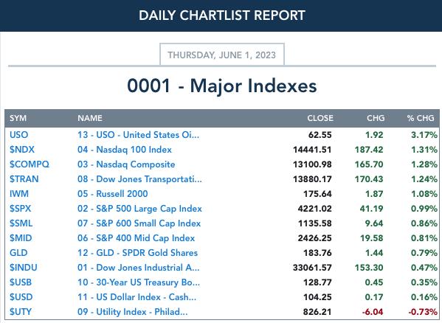442x323 pixels.
Task: Open the US Dollar Index name link
Action: (137, 296)
